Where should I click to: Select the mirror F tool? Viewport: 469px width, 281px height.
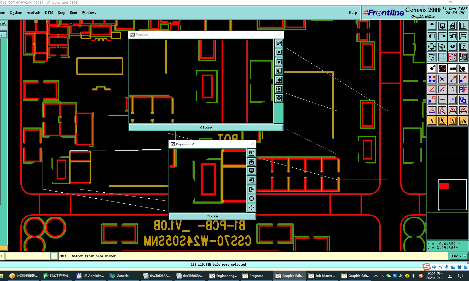click(463, 89)
